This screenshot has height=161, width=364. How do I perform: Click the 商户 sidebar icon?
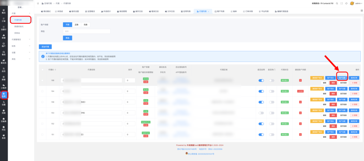(4, 45)
